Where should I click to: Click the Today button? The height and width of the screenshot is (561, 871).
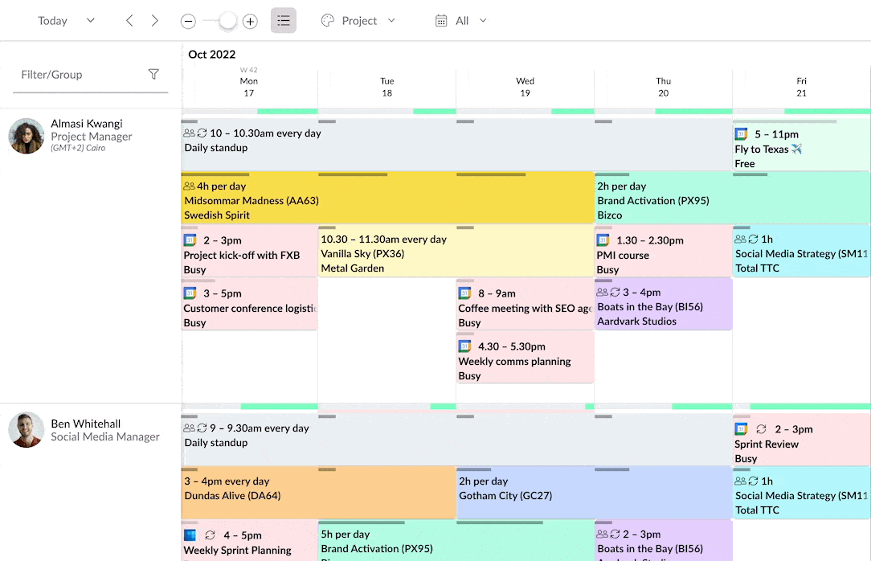point(52,21)
